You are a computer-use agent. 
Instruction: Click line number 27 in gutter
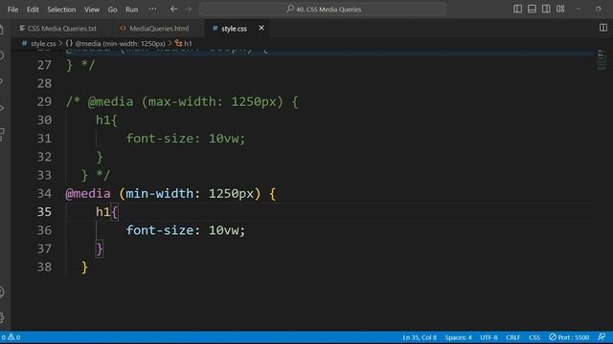pos(44,65)
